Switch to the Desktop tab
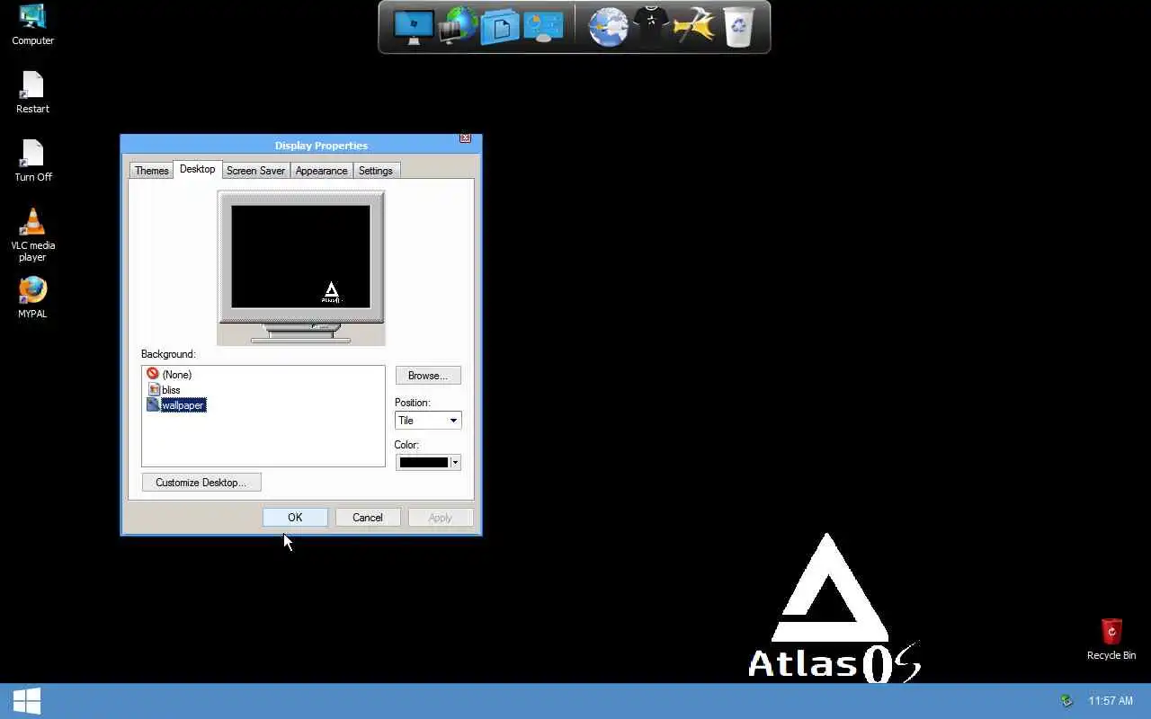1151x719 pixels. click(x=197, y=169)
